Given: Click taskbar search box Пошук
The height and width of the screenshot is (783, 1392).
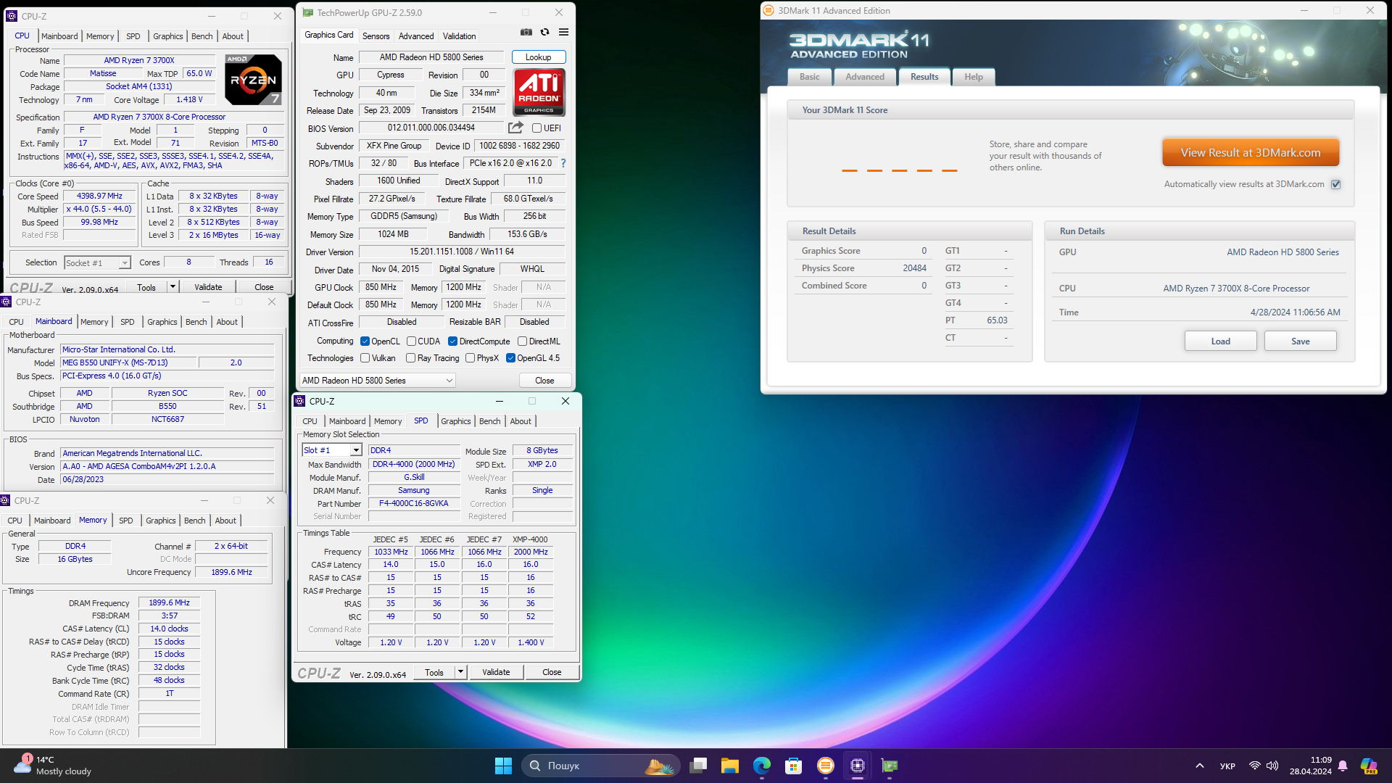Looking at the screenshot, I should click(600, 766).
